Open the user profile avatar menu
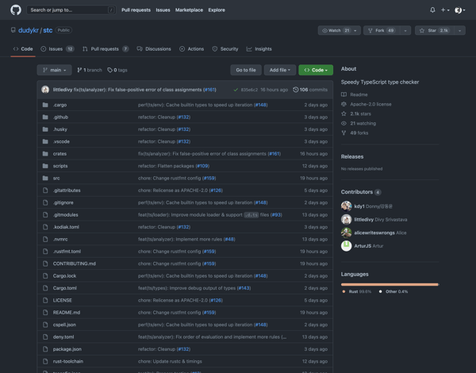476x373 pixels. pos(459,10)
